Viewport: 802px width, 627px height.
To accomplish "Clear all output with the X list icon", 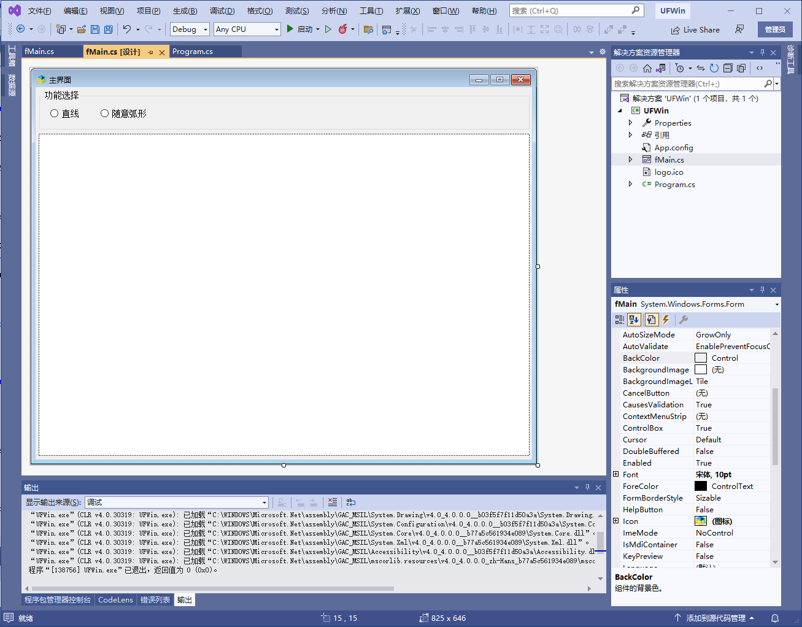I will 333,502.
